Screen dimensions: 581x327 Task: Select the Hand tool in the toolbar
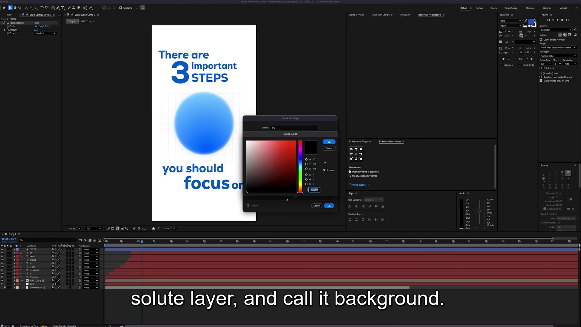(15, 8)
